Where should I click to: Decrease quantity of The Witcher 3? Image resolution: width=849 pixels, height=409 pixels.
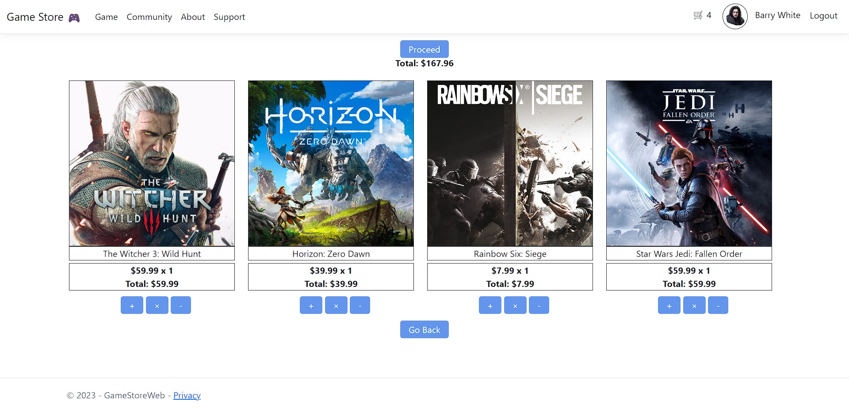pos(181,305)
